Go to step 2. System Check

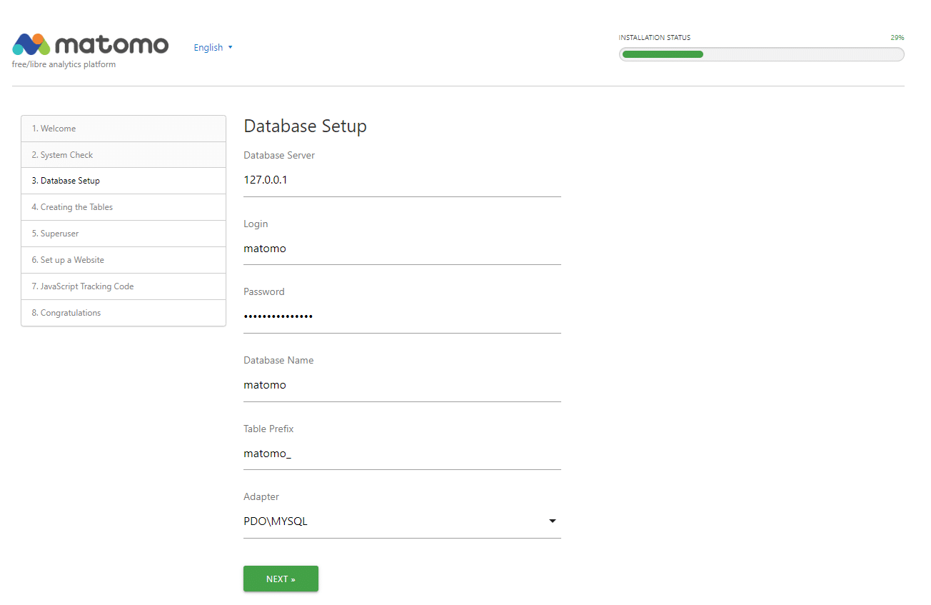(124, 155)
